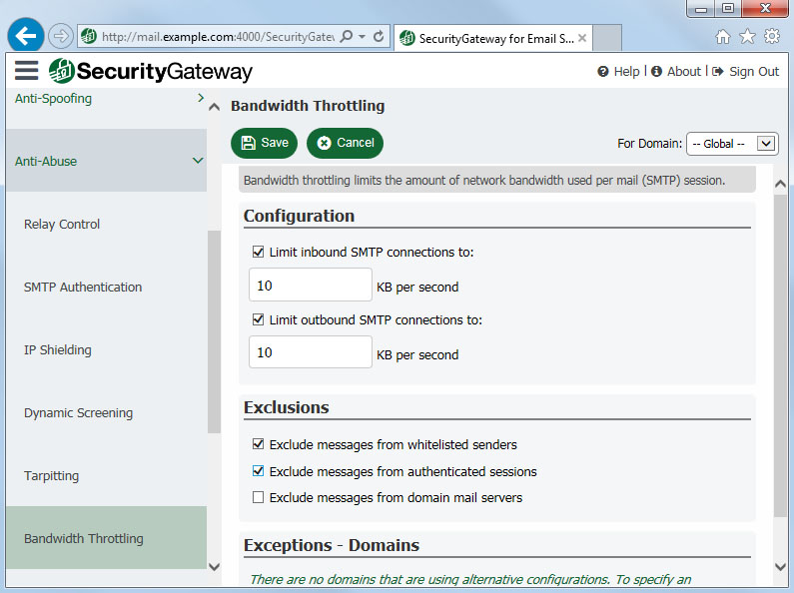Open SMTP Authentication settings
794x593 pixels.
point(106,287)
